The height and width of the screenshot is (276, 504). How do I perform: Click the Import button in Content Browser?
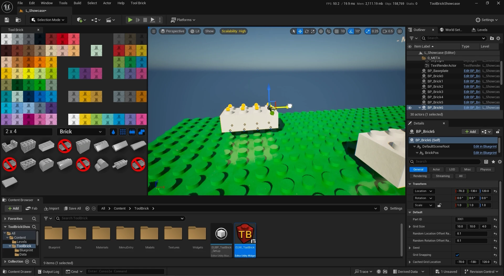click(x=52, y=209)
